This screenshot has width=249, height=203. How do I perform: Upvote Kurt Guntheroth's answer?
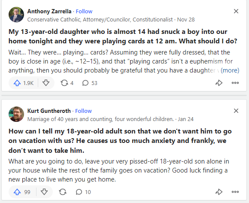(22, 192)
